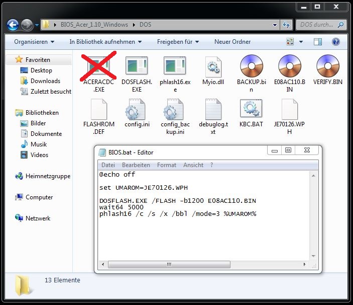Select the KBC.BAT batch file icon
The image size is (353, 305).
pyautogui.click(x=251, y=108)
